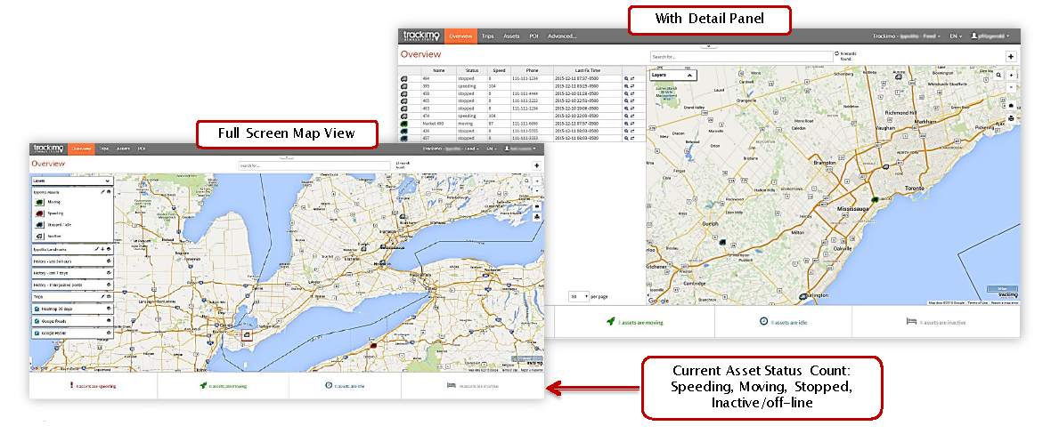Image resolution: width=1051 pixels, height=442 pixels.
Task: Zoom out on Detail Panel map
Action: pos(1012,87)
